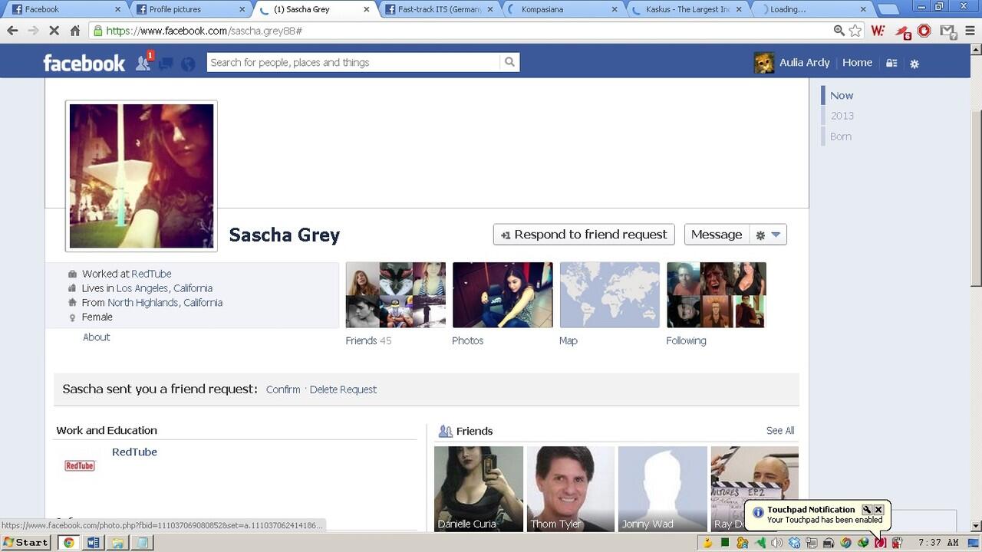This screenshot has width=982, height=552.
Task: Jump to Now in timeline
Action: [x=842, y=96]
